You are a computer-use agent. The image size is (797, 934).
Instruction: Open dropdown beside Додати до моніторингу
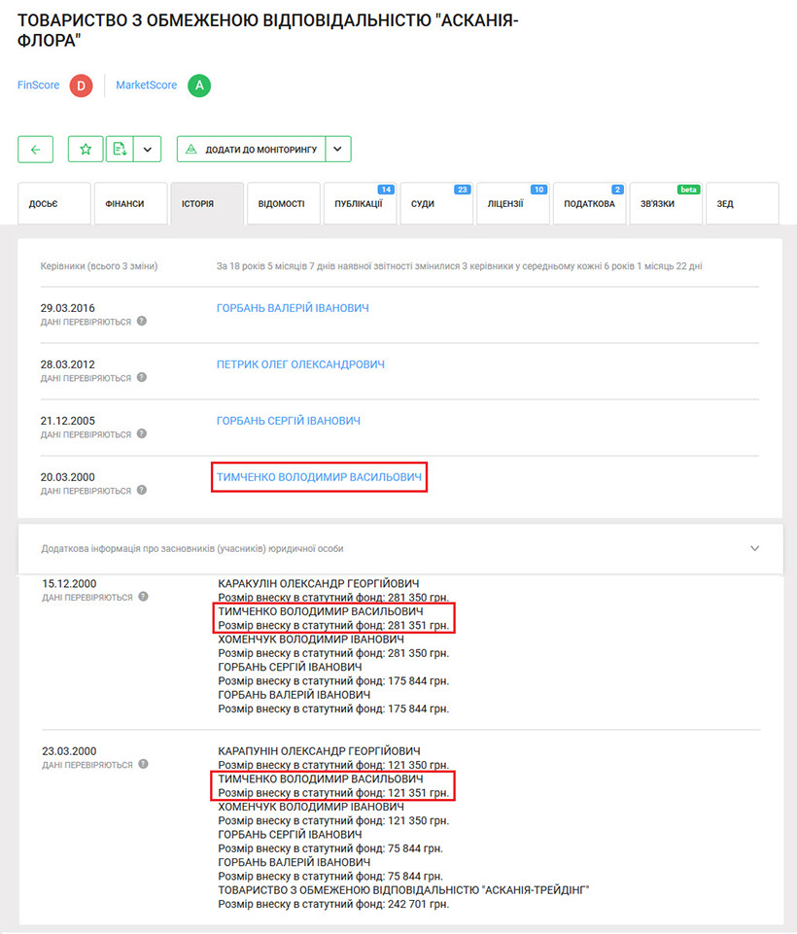pos(337,150)
